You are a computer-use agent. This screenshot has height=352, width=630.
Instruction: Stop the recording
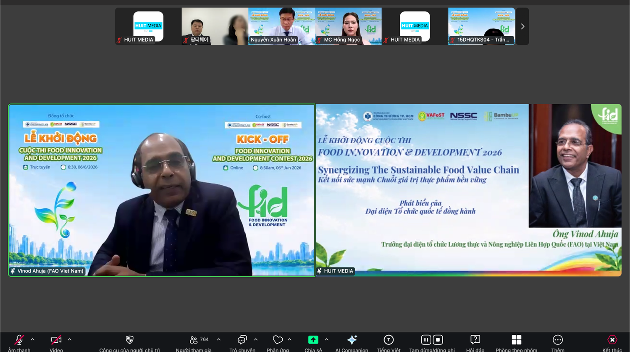[438, 339]
